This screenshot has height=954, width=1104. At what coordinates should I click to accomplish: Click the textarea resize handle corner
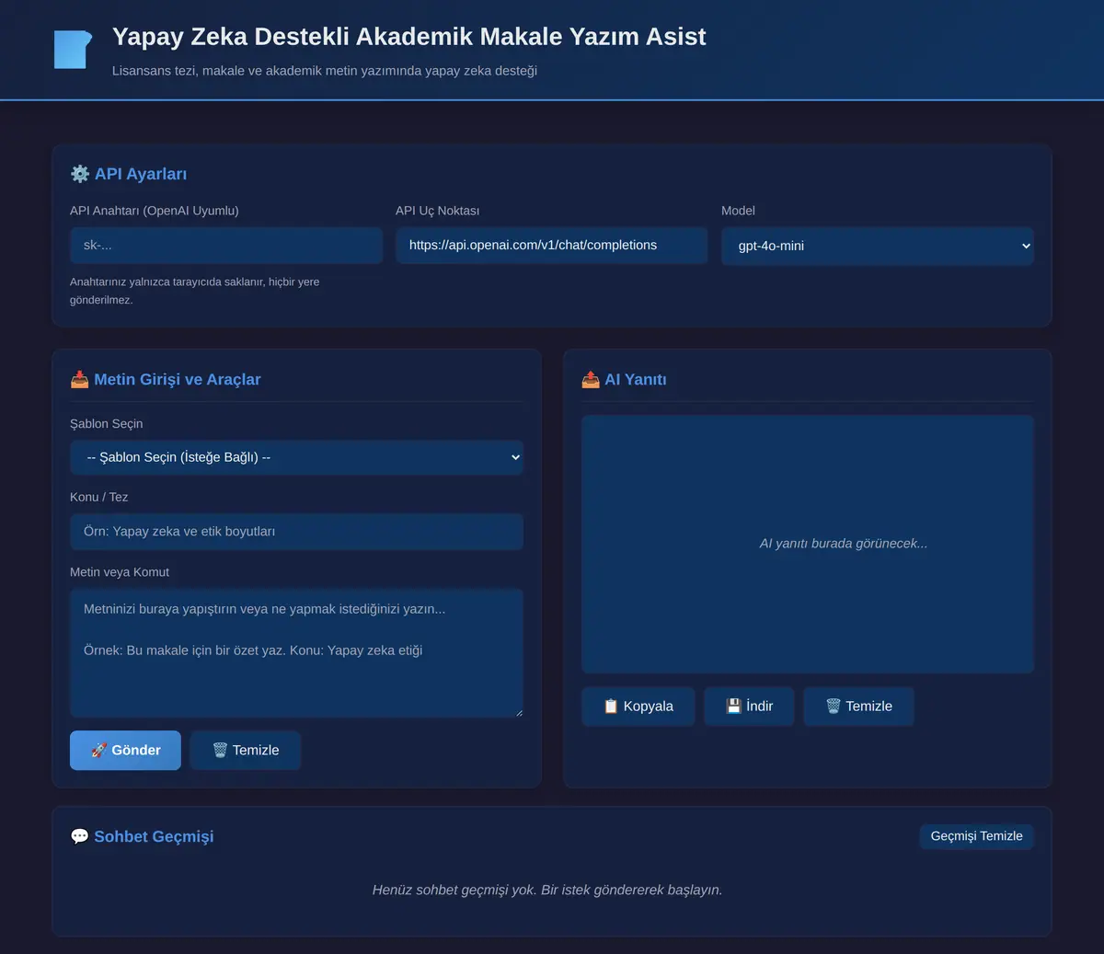(518, 712)
